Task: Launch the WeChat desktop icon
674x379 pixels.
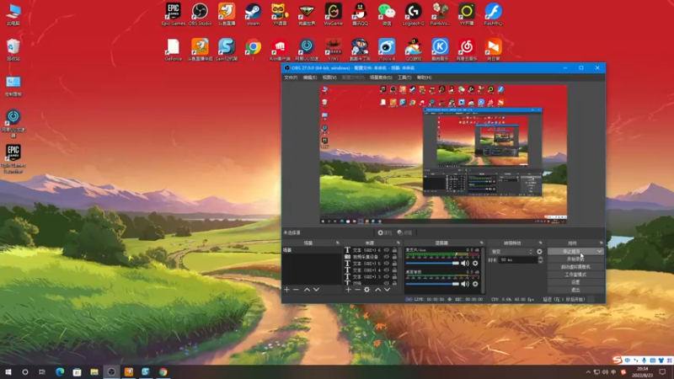Action: pos(387,14)
